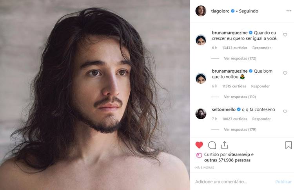
Task: Like seltonmello's comment with heart icon
Action: coord(285,111)
